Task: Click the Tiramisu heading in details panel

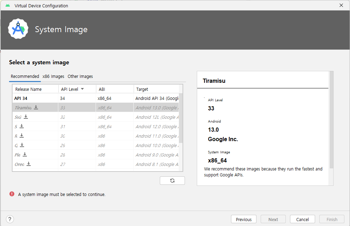Action: (214, 81)
